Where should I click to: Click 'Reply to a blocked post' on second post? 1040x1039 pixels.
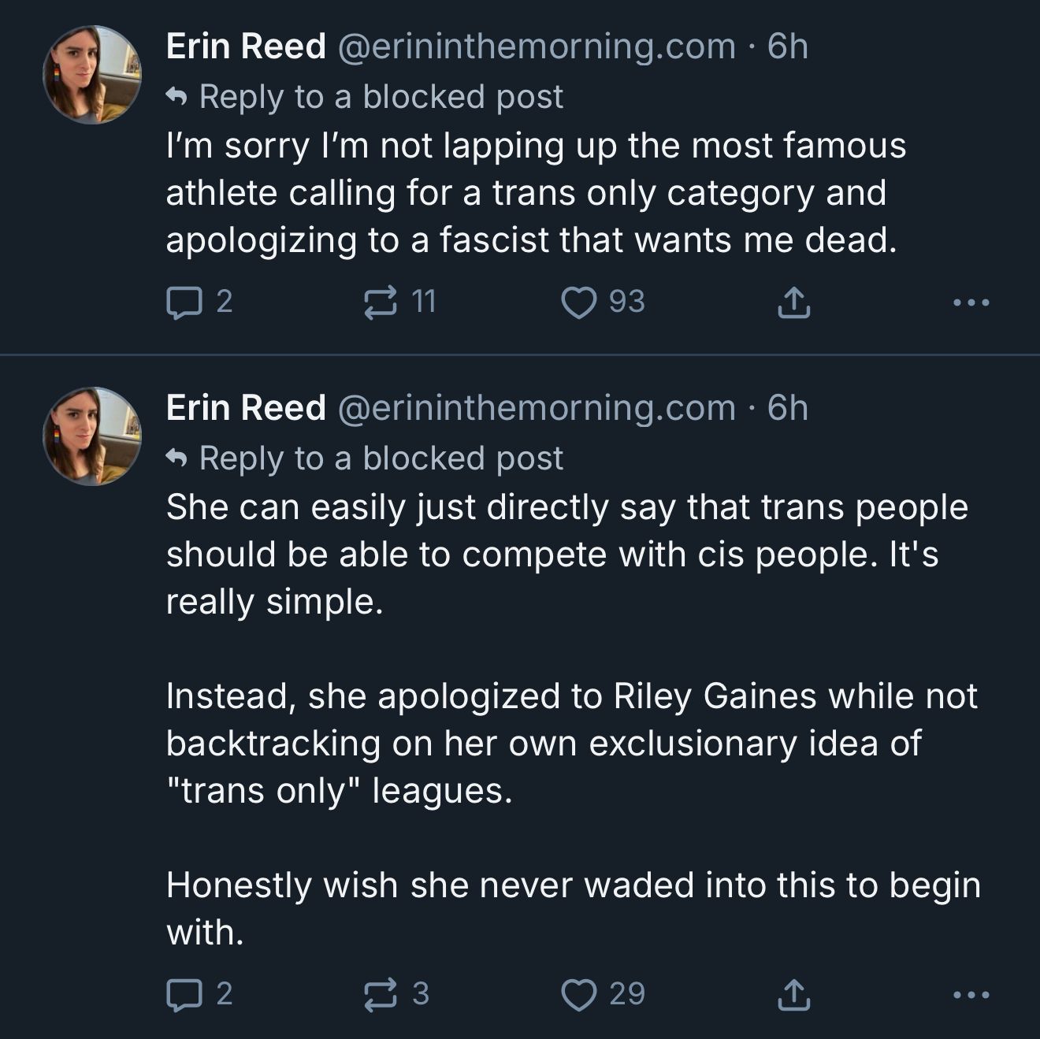(381, 458)
